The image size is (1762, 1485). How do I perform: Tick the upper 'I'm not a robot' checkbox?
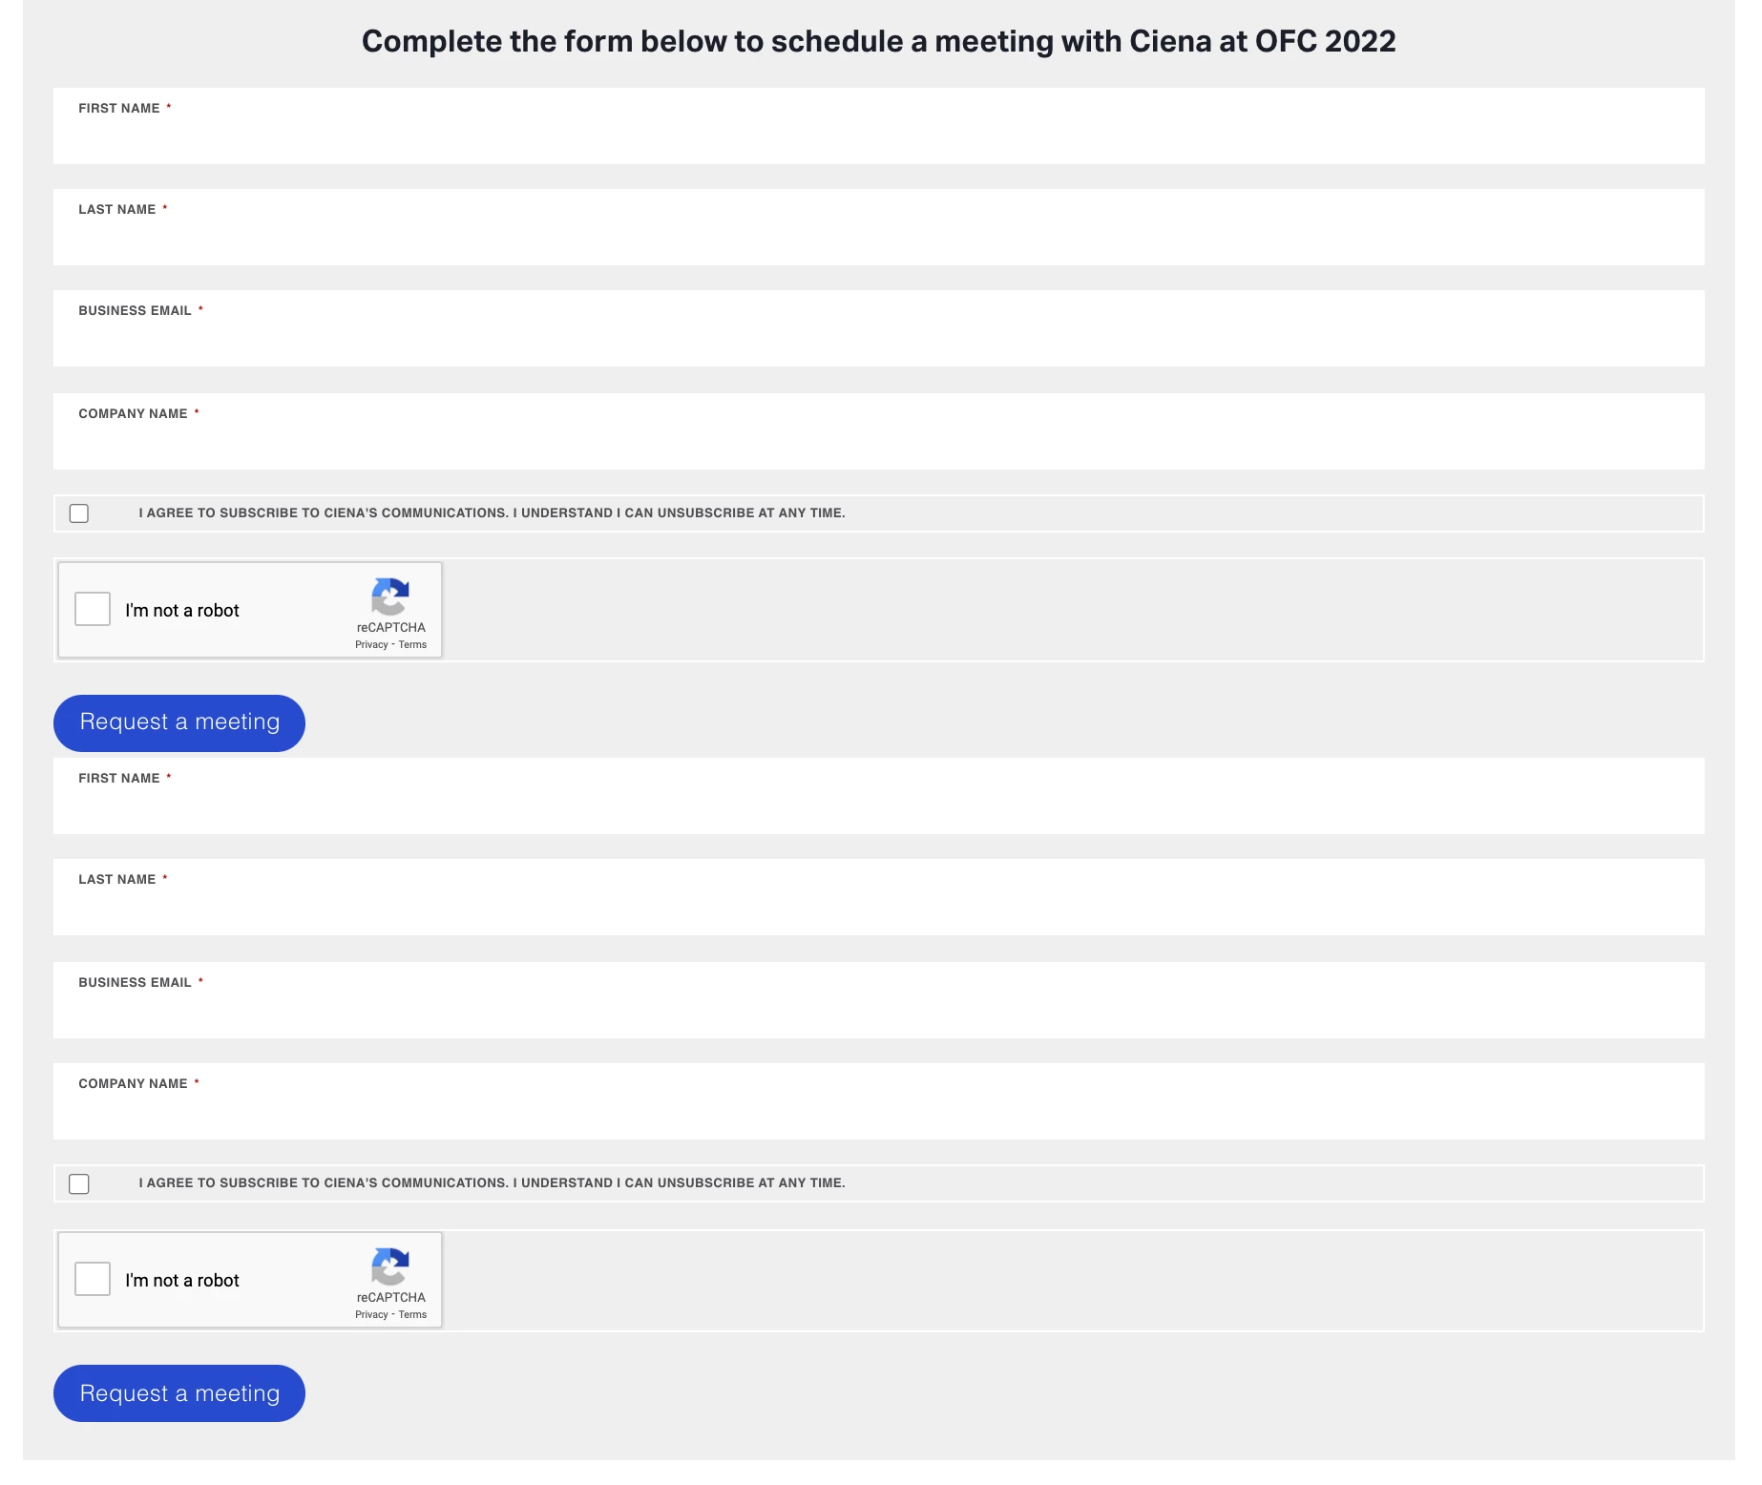point(93,609)
